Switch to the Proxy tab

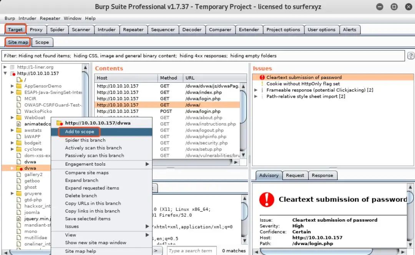tap(36, 30)
